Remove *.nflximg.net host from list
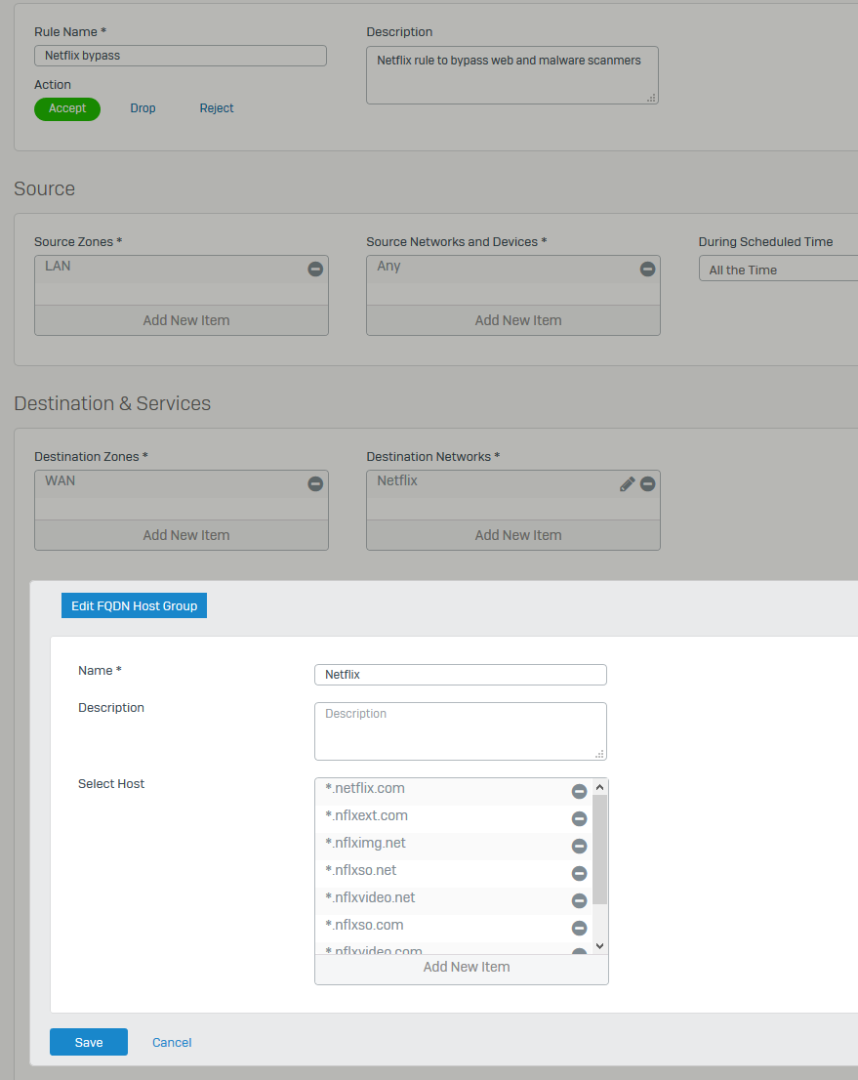 click(x=579, y=846)
